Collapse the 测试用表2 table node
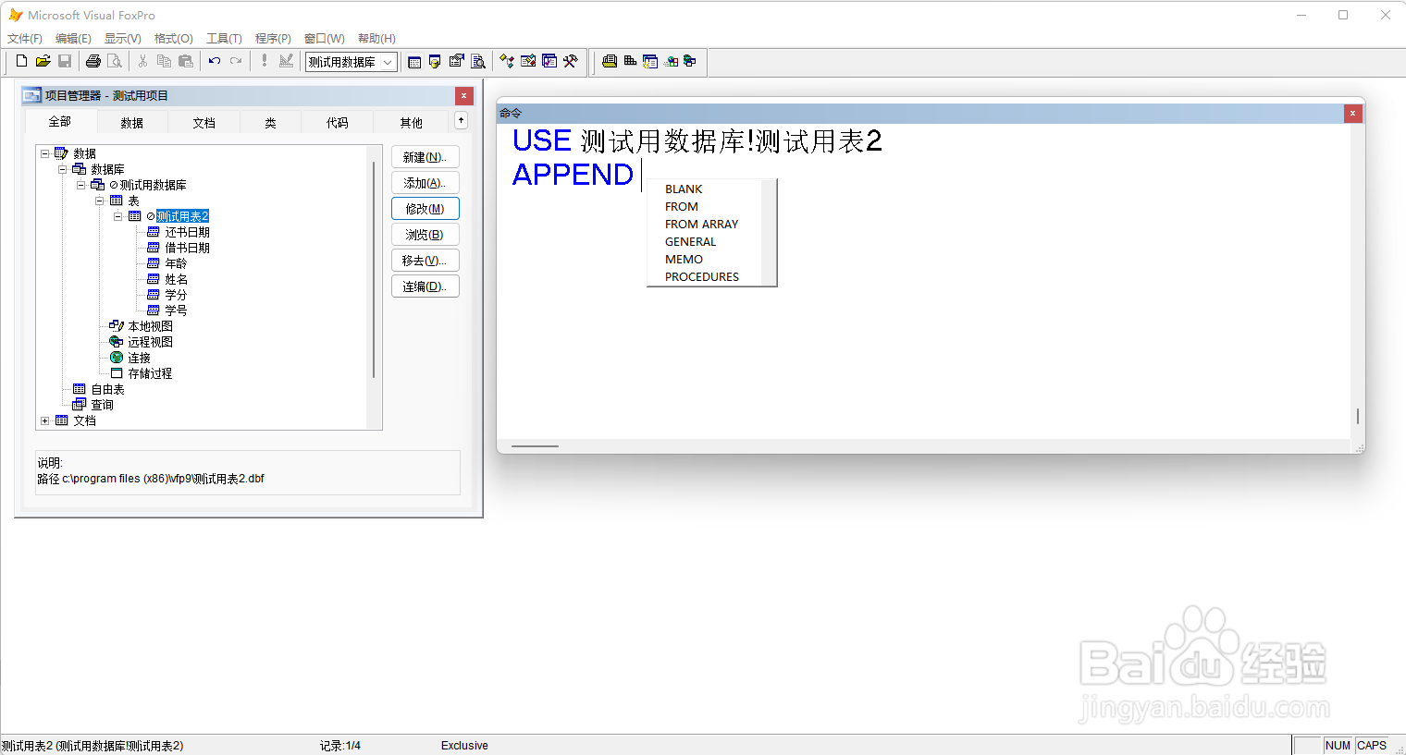1406x755 pixels. click(118, 216)
